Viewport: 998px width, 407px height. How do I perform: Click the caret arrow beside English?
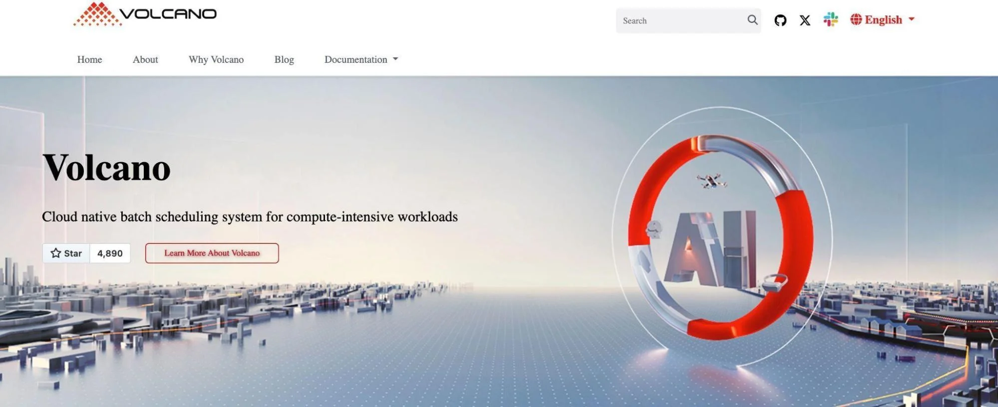tap(912, 19)
